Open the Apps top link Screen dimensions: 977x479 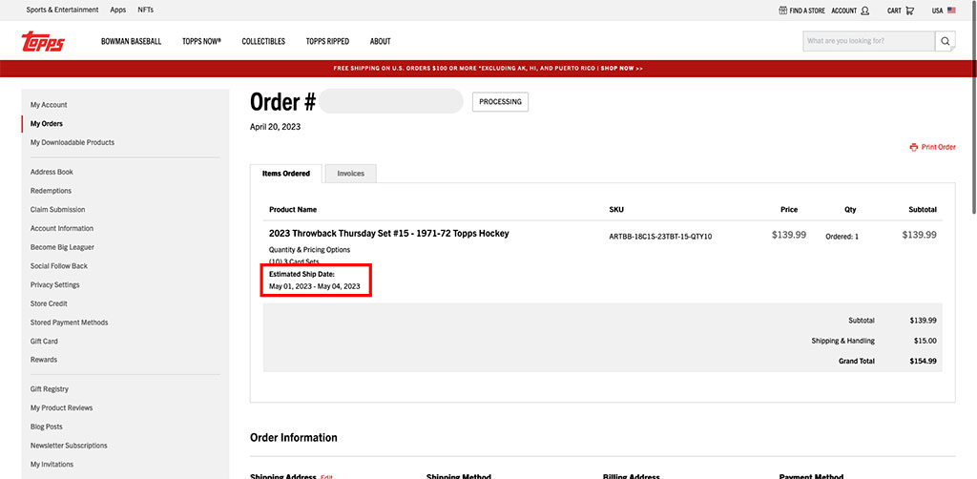pos(117,10)
